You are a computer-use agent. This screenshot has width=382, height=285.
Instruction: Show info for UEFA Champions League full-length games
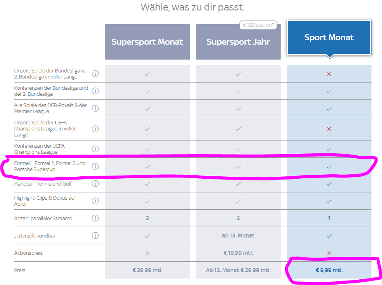pyautogui.click(x=95, y=129)
